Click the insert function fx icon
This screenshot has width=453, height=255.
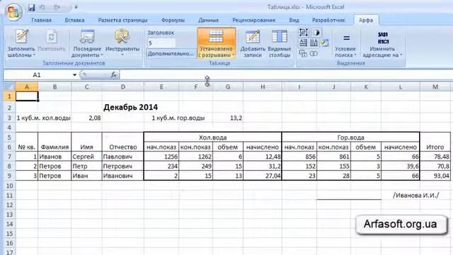[113, 75]
